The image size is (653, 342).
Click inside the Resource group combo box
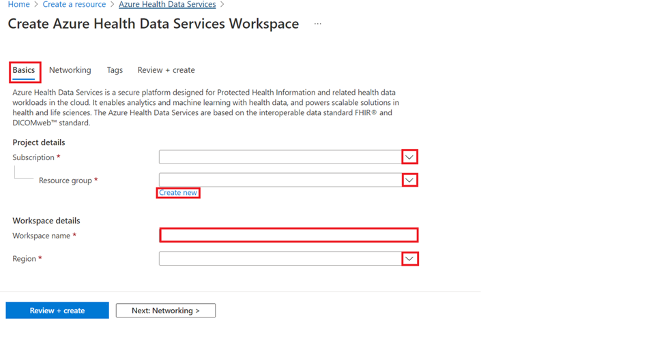click(280, 181)
